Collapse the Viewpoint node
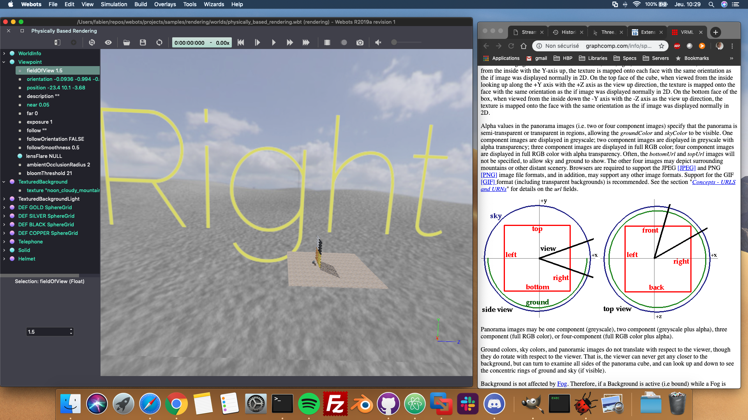748x420 pixels. tap(4, 62)
